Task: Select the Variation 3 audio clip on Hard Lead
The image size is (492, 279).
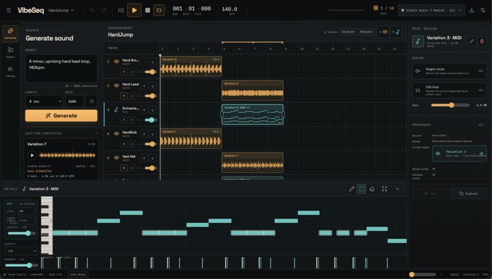Action: (252, 91)
